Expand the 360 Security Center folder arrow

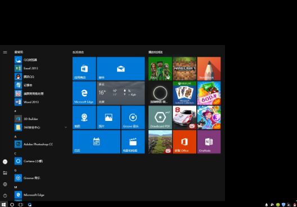(66, 127)
